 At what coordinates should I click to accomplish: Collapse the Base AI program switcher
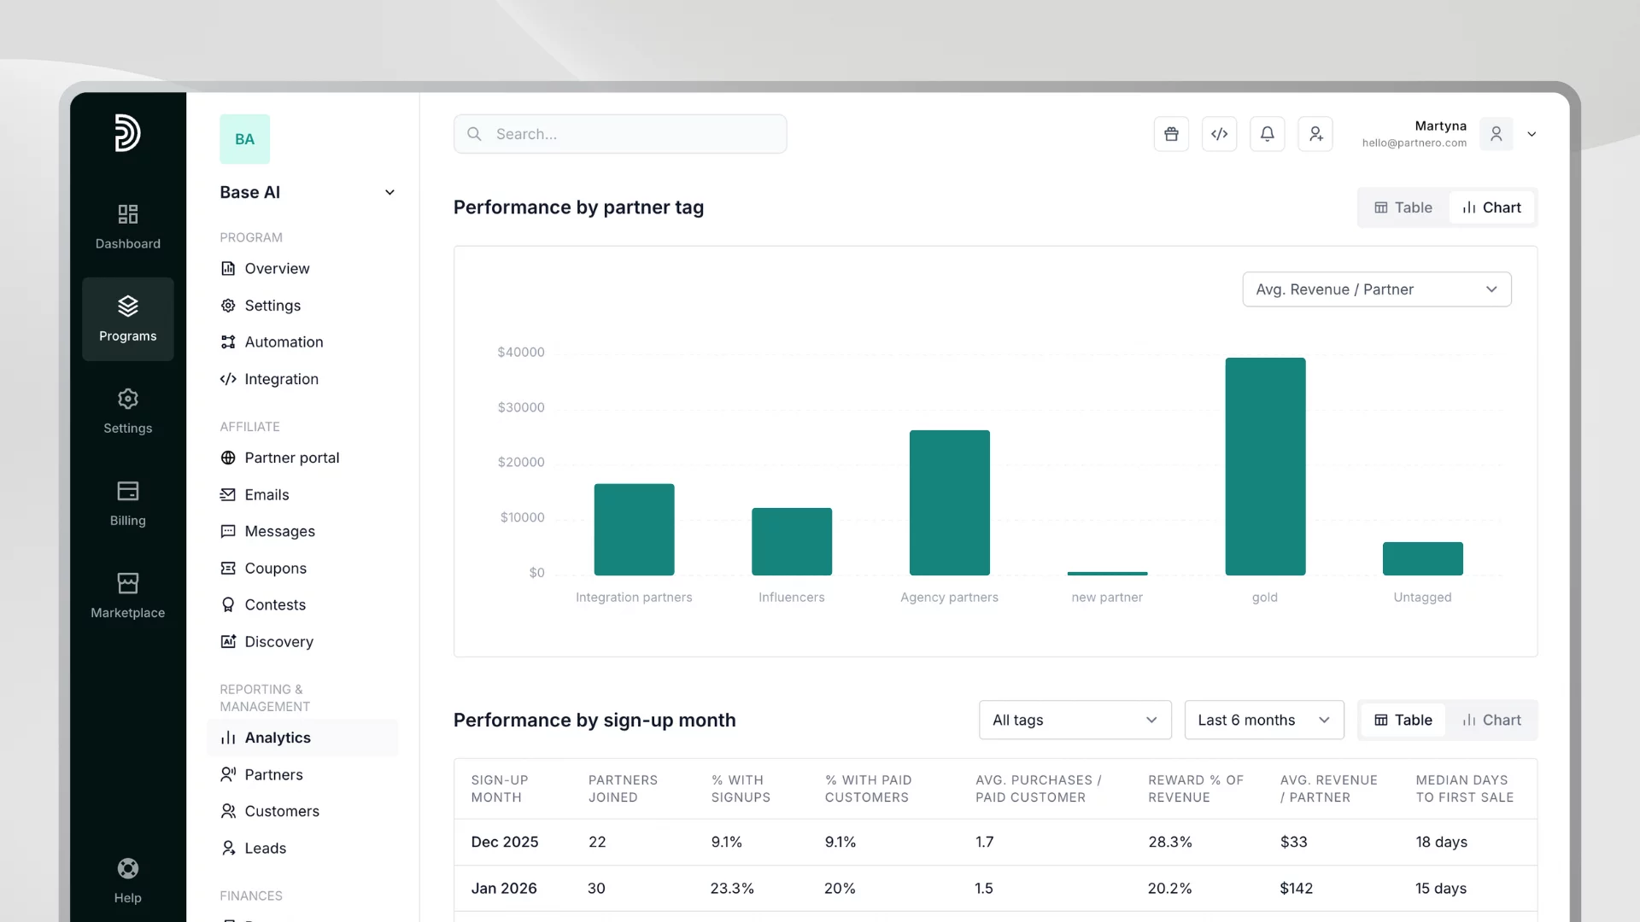389,192
